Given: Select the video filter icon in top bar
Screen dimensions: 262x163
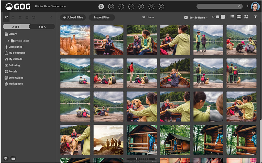Looking at the screenshot, I should 121,6.
